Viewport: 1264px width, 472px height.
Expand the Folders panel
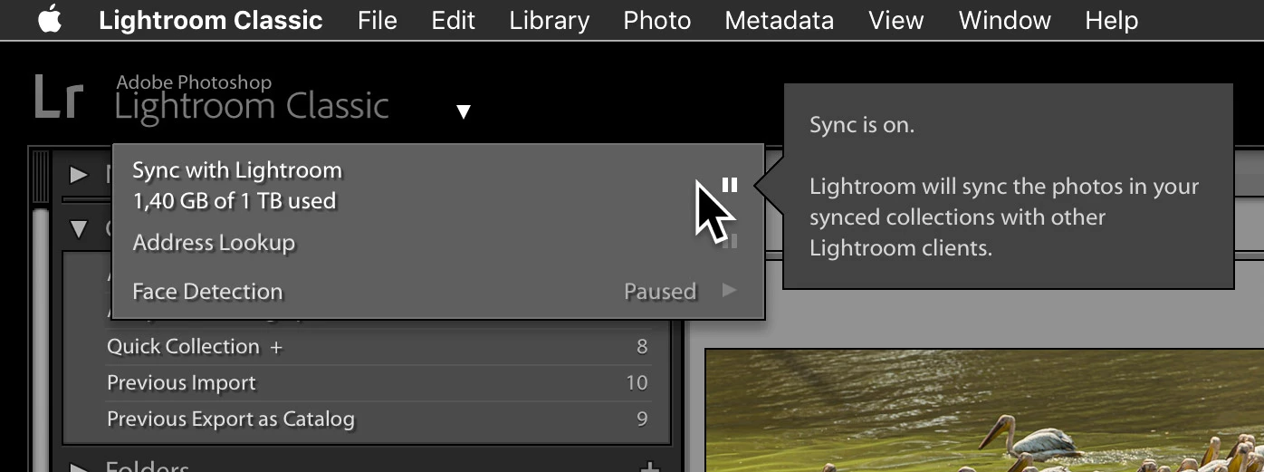[x=80, y=467]
